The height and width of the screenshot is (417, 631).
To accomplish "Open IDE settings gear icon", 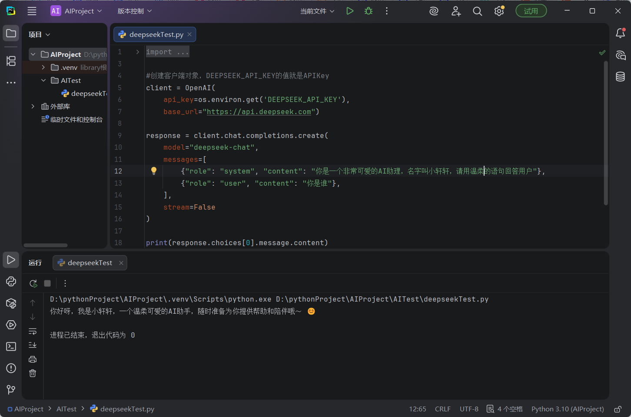I will point(499,11).
